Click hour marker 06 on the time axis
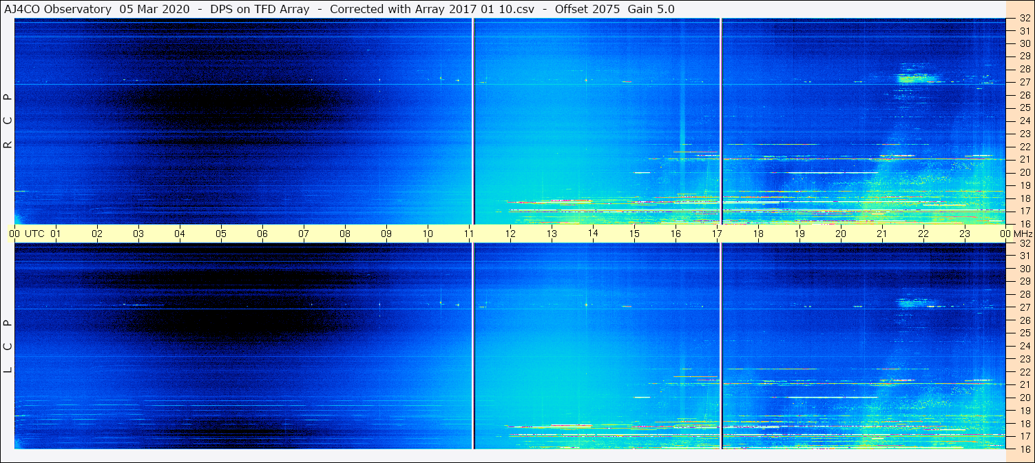 [x=262, y=234]
